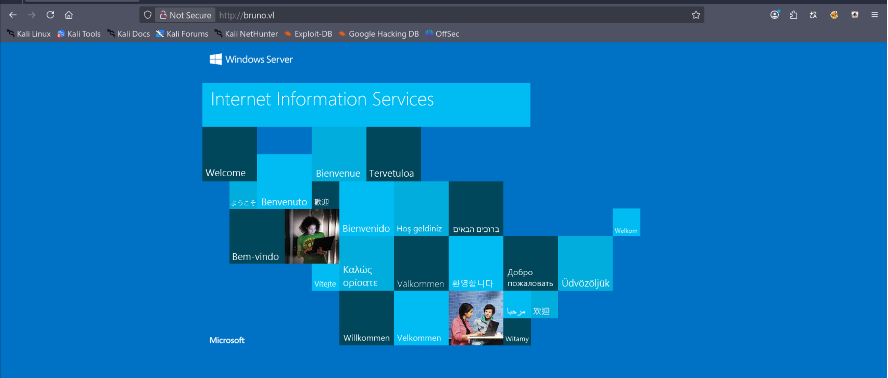Open the hamburger application menu

click(874, 15)
